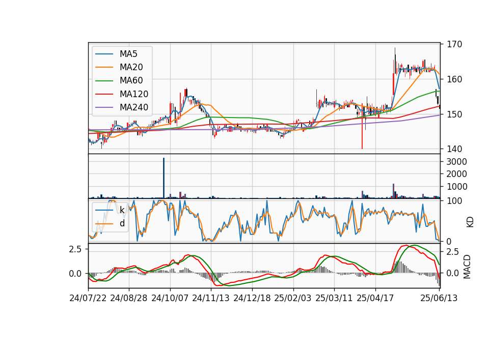Click the 150 price axis label
489x351 pixels.
point(454,114)
